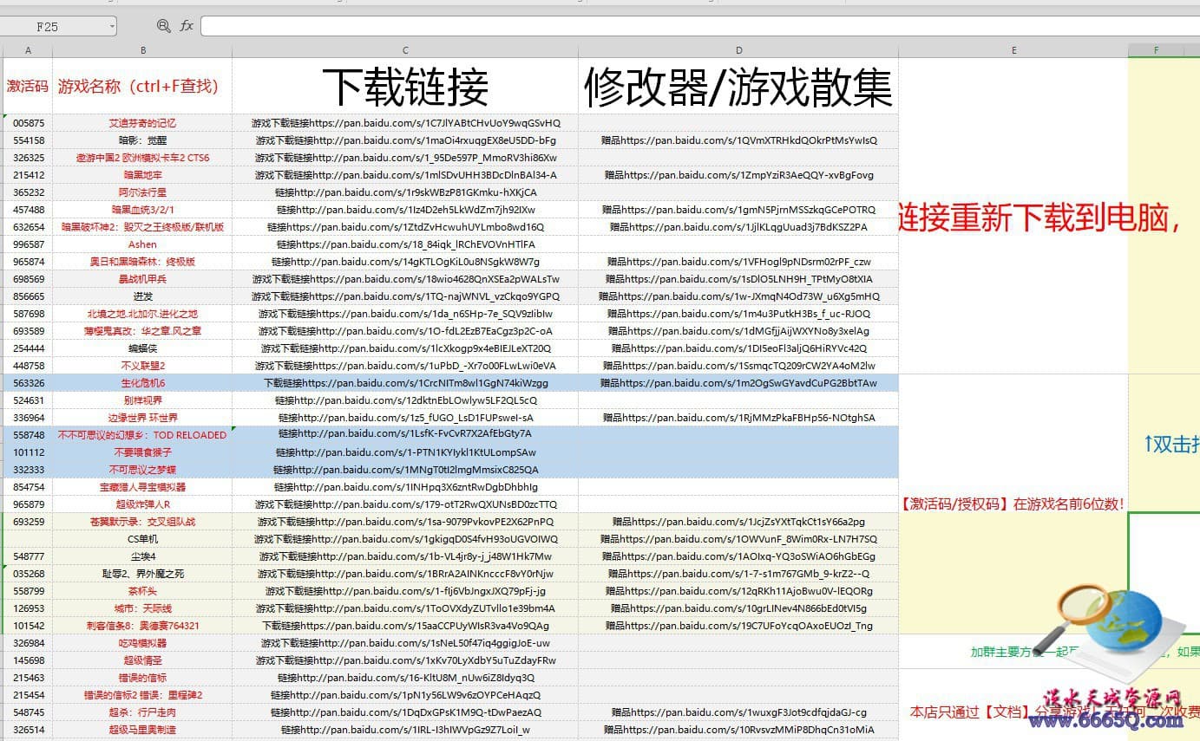Image resolution: width=1200 pixels, height=741 pixels.
Task: Click the 茶杯头 赠品 link cell
Action: tap(738, 591)
